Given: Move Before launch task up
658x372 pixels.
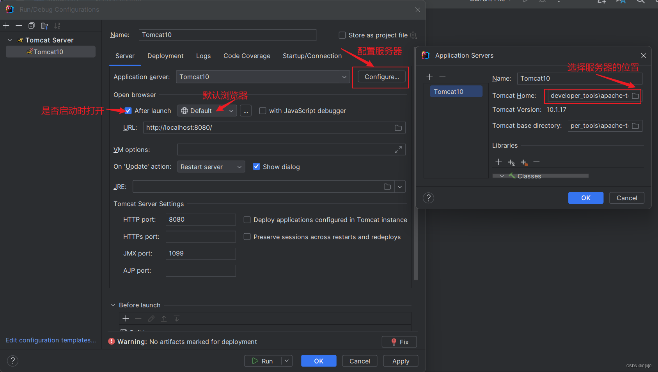Looking at the screenshot, I should point(164,319).
